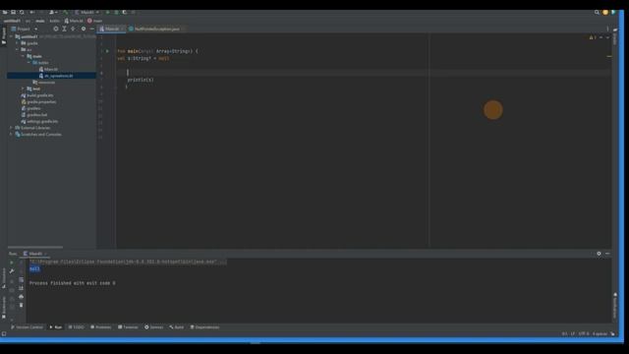
Task: Click the green run gutter arrow beside main
Action: click(107, 51)
